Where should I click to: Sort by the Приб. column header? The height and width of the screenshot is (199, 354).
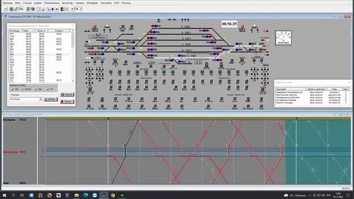[x=28, y=31]
